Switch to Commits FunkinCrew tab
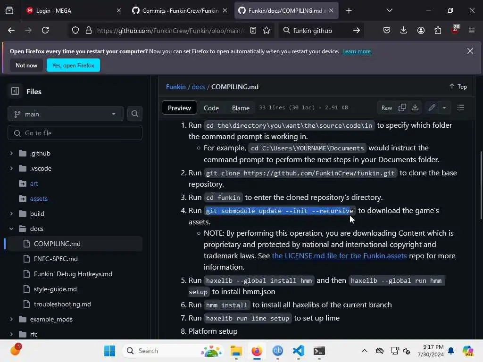The height and width of the screenshot is (362, 483). coord(180,11)
